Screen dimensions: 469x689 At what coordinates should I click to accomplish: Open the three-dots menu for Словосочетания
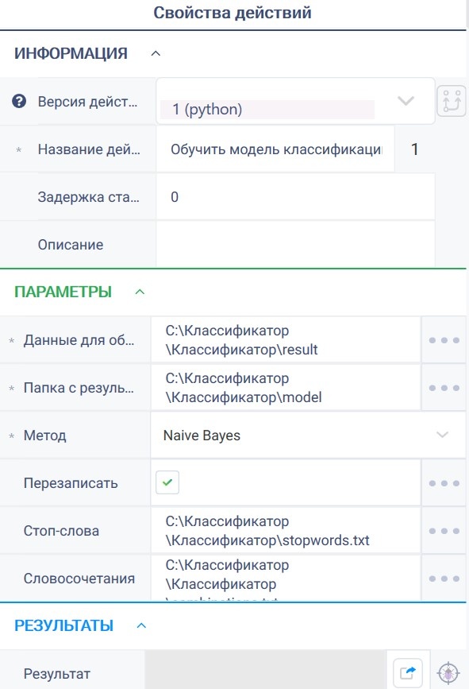[x=444, y=579]
